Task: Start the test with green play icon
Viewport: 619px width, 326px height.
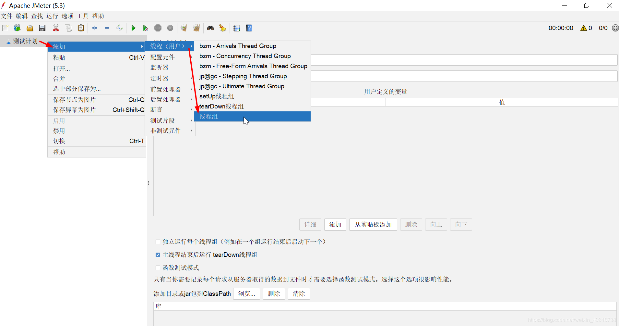Action: pyautogui.click(x=133, y=28)
